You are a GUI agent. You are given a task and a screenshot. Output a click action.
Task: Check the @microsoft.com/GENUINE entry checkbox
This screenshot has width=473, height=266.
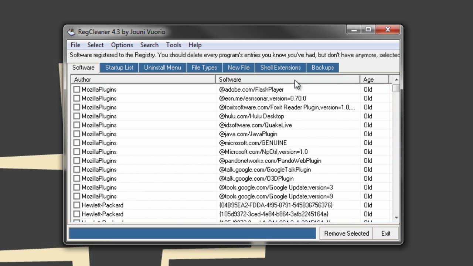(76, 143)
